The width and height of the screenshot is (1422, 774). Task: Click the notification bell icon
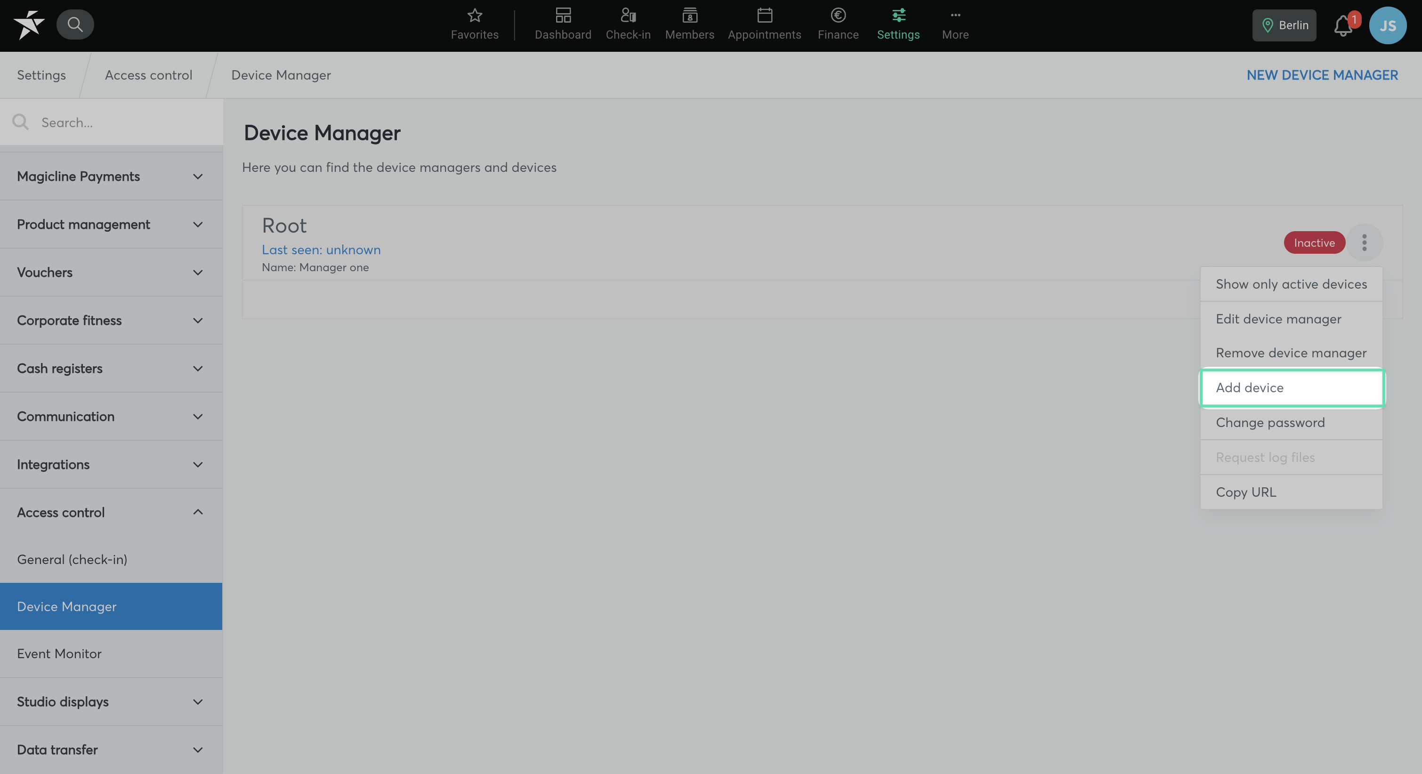click(x=1342, y=26)
